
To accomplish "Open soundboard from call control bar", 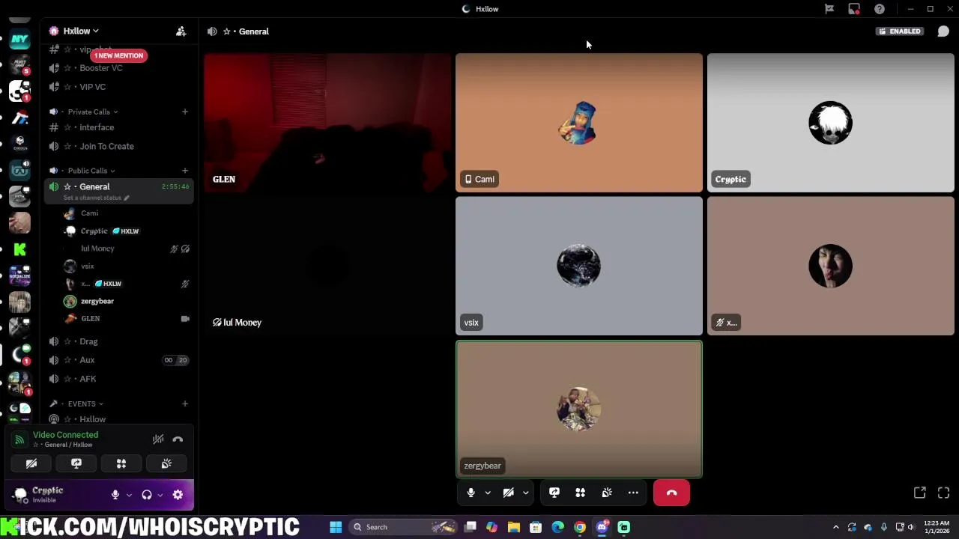I will point(607,493).
